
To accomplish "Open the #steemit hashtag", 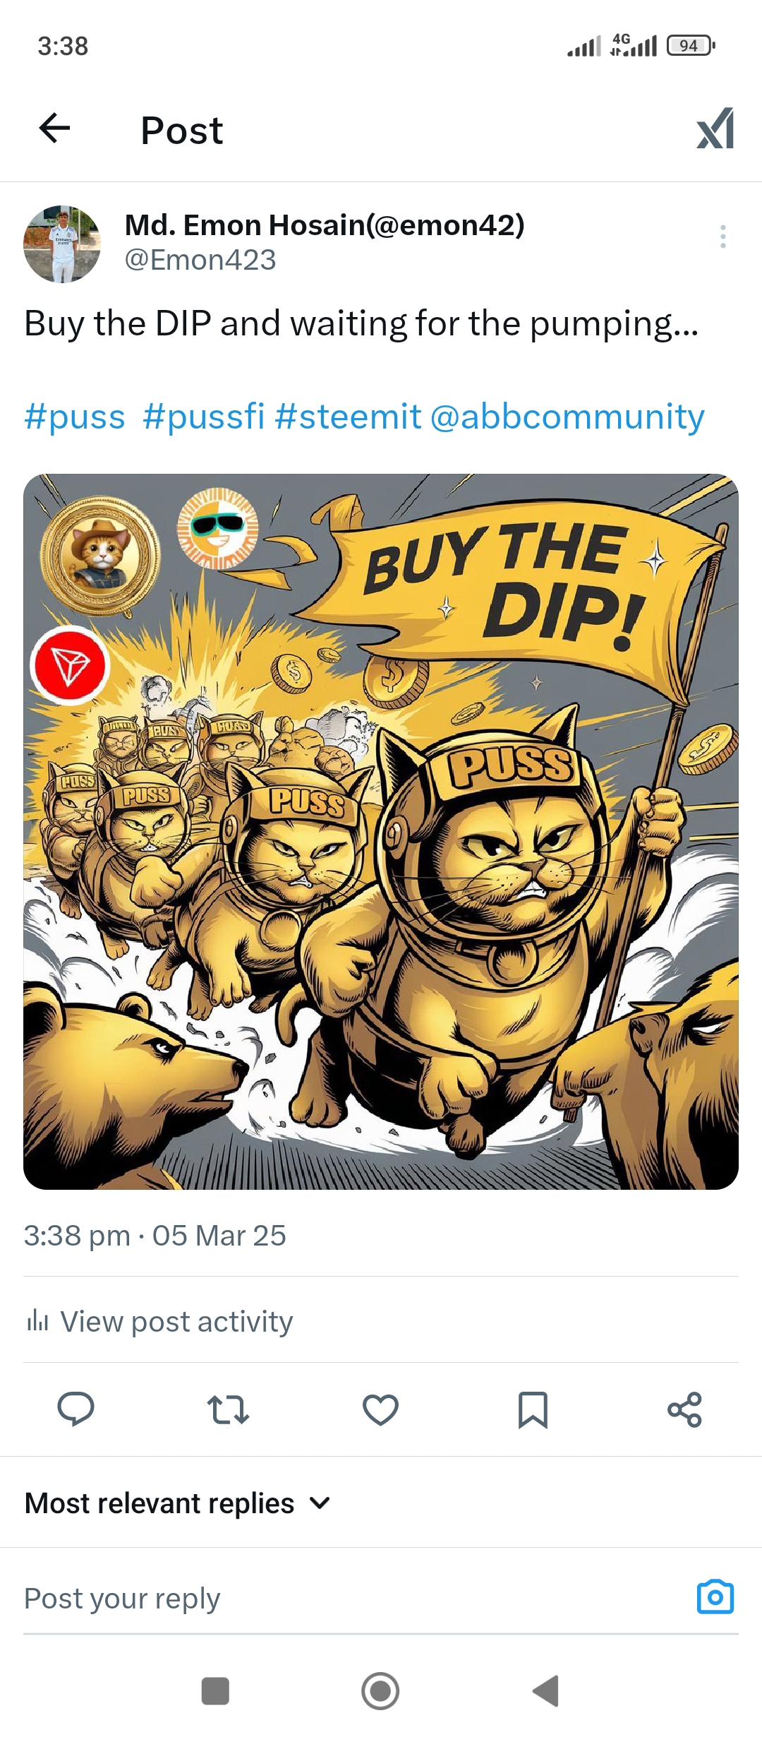I will [x=348, y=417].
